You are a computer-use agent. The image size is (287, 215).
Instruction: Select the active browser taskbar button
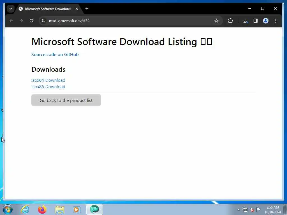(x=94, y=209)
